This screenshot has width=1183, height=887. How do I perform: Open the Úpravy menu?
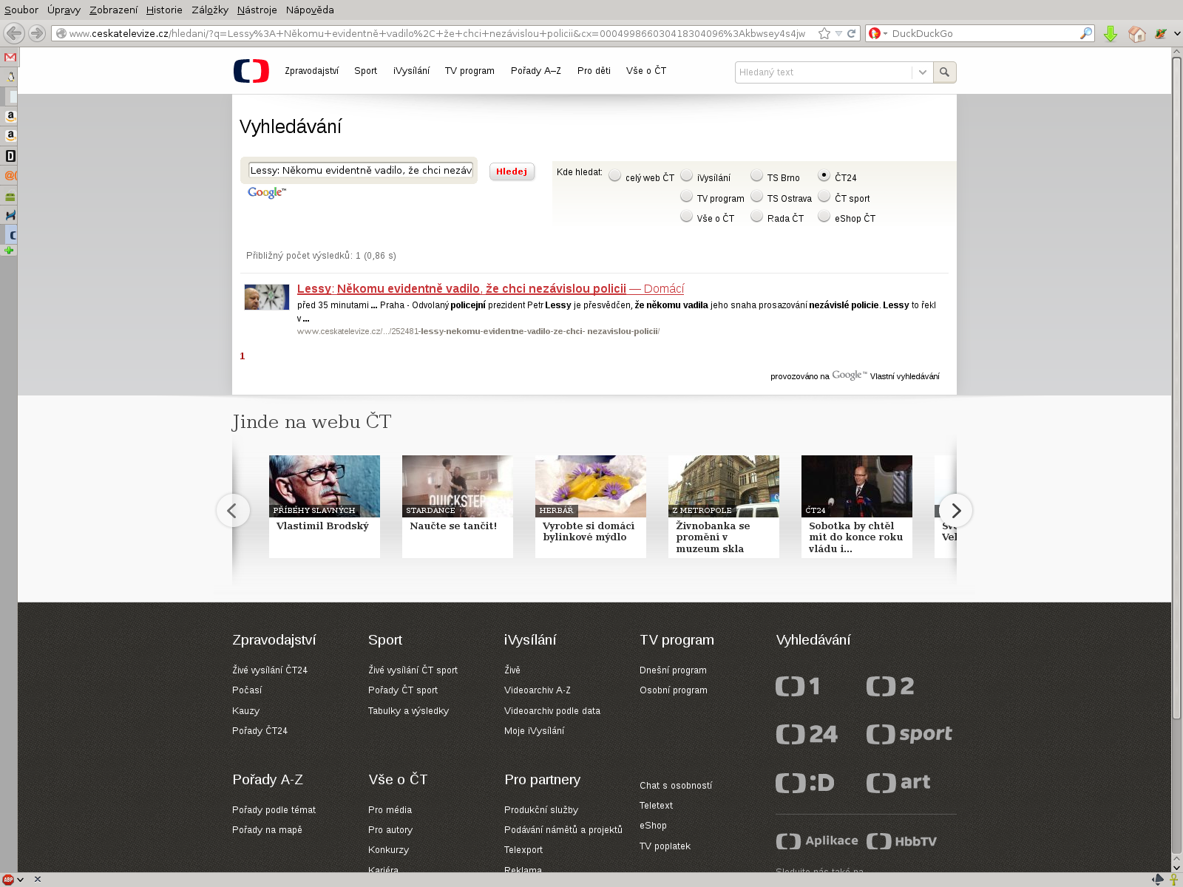point(64,10)
